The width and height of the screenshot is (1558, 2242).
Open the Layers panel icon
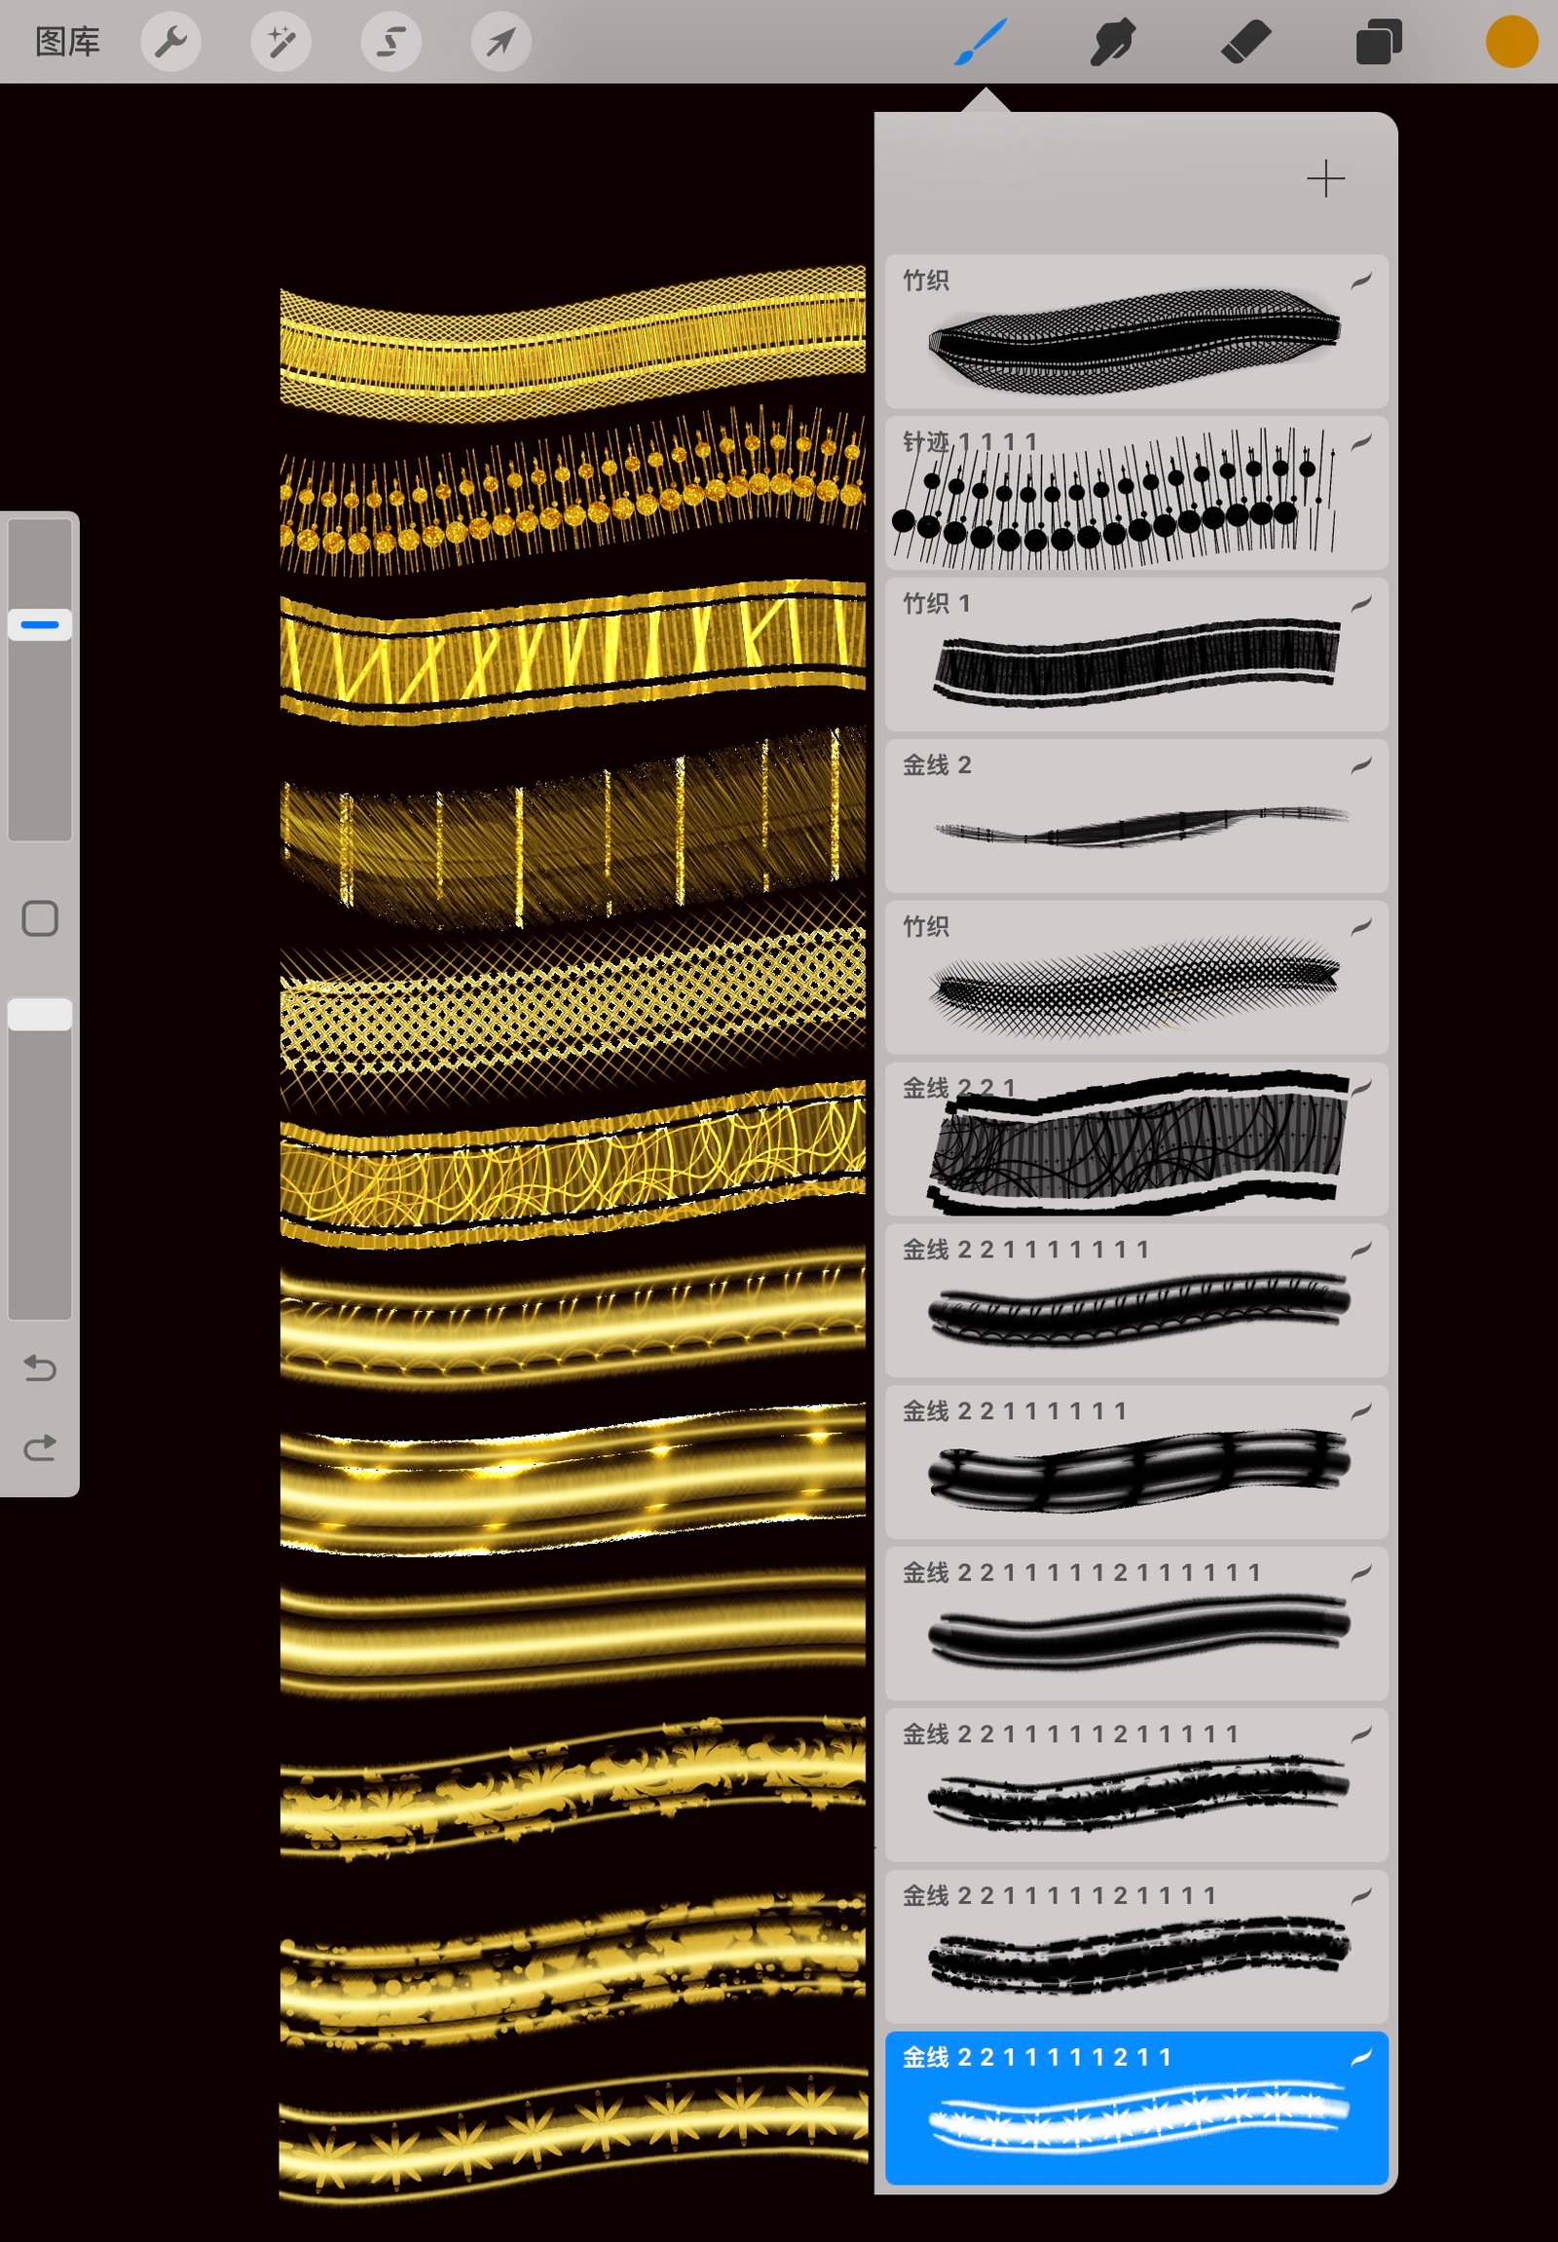tap(1379, 43)
